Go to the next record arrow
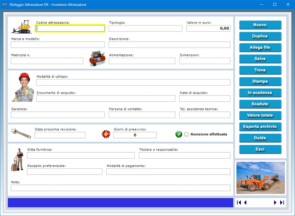The width and height of the screenshot is (295, 216). pyautogui.click(x=275, y=203)
